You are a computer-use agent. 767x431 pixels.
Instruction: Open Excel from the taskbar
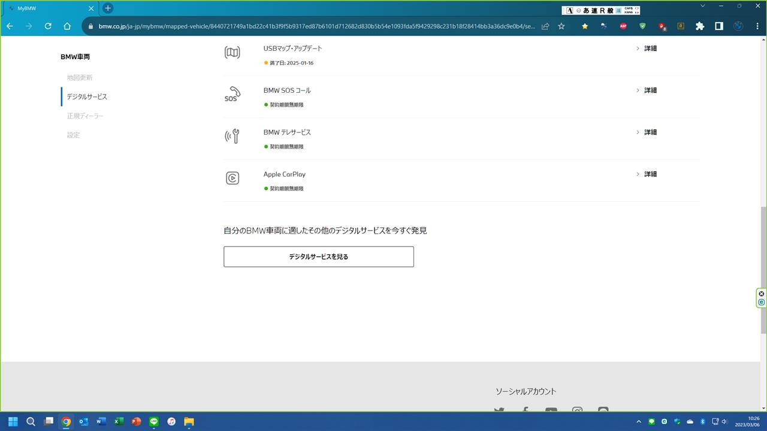click(119, 421)
